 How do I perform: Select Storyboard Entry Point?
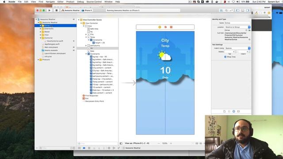click(x=94, y=101)
